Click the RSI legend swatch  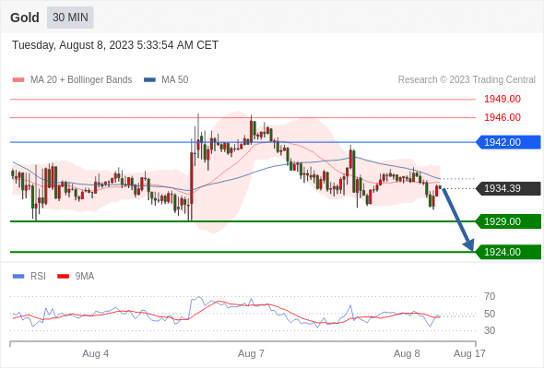18,277
